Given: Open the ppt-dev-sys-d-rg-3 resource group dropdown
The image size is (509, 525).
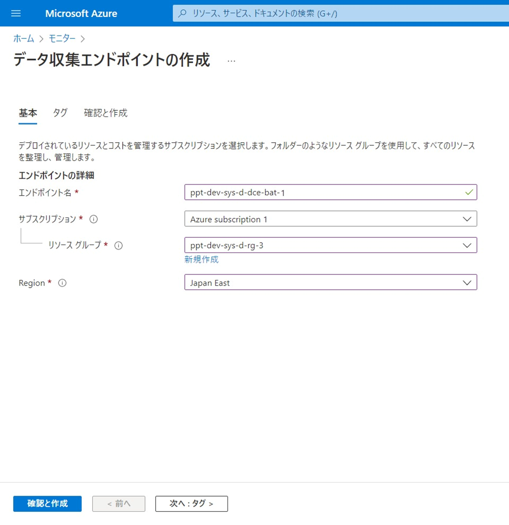Looking at the screenshot, I should (331, 245).
